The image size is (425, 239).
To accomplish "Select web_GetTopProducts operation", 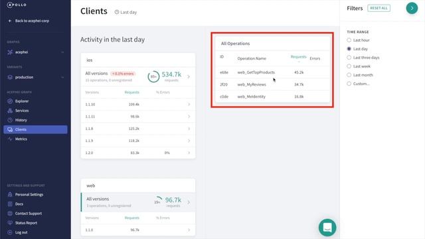I will [273, 72].
